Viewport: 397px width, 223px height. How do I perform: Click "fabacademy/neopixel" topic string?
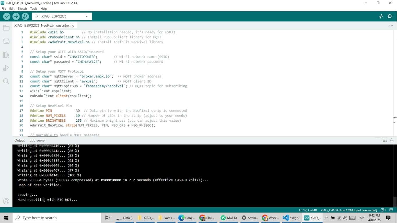[x=104, y=86]
